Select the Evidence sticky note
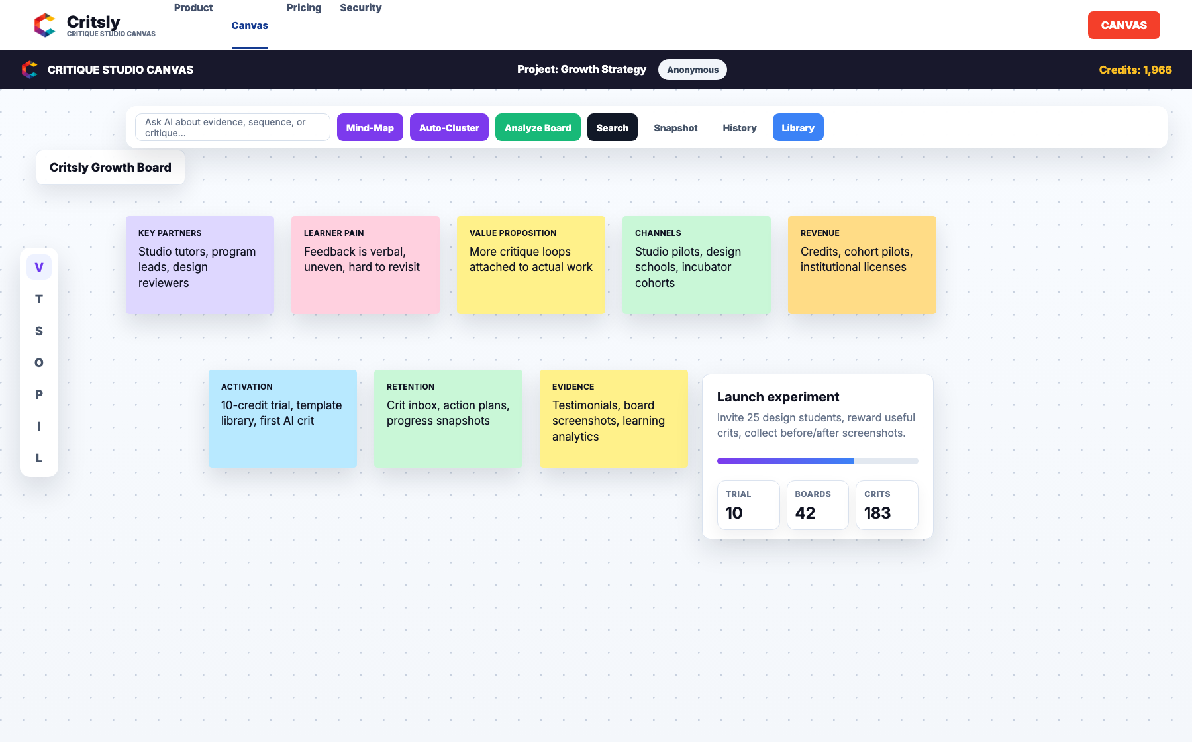 (614, 419)
